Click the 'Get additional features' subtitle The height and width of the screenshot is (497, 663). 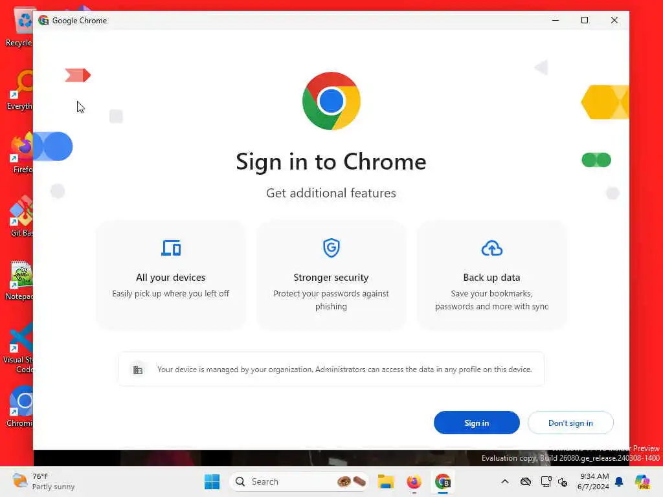click(x=331, y=193)
